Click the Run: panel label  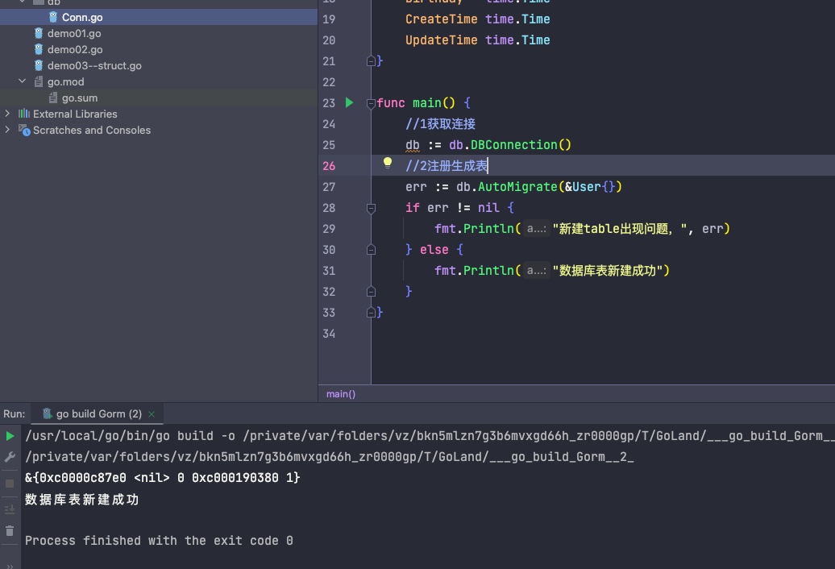[x=15, y=413]
